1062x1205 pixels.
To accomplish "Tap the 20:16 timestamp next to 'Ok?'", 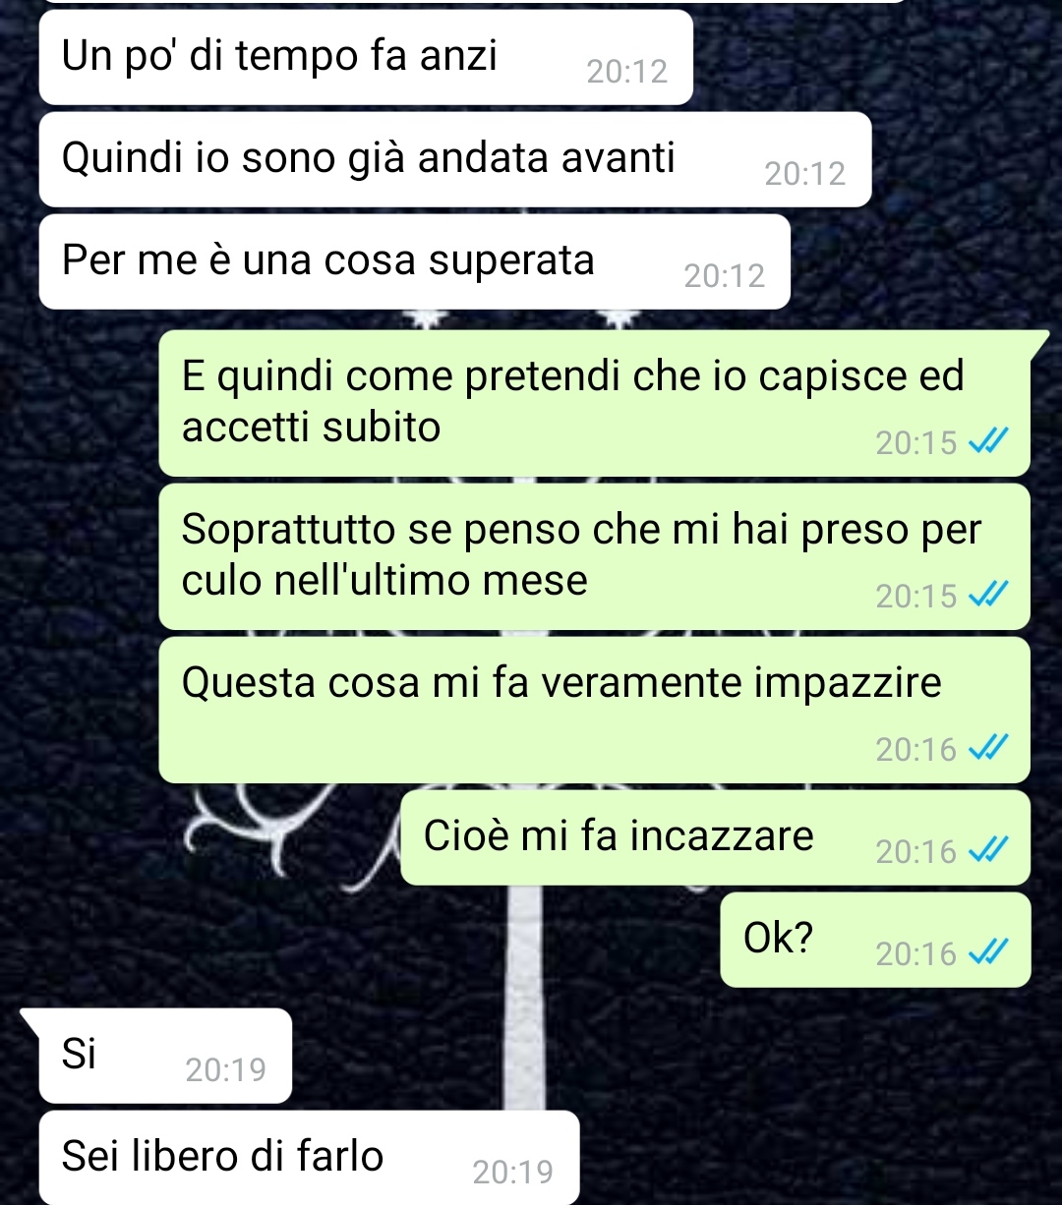I will click(x=915, y=953).
